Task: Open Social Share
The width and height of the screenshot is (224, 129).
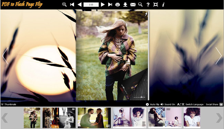Action: click(x=214, y=104)
